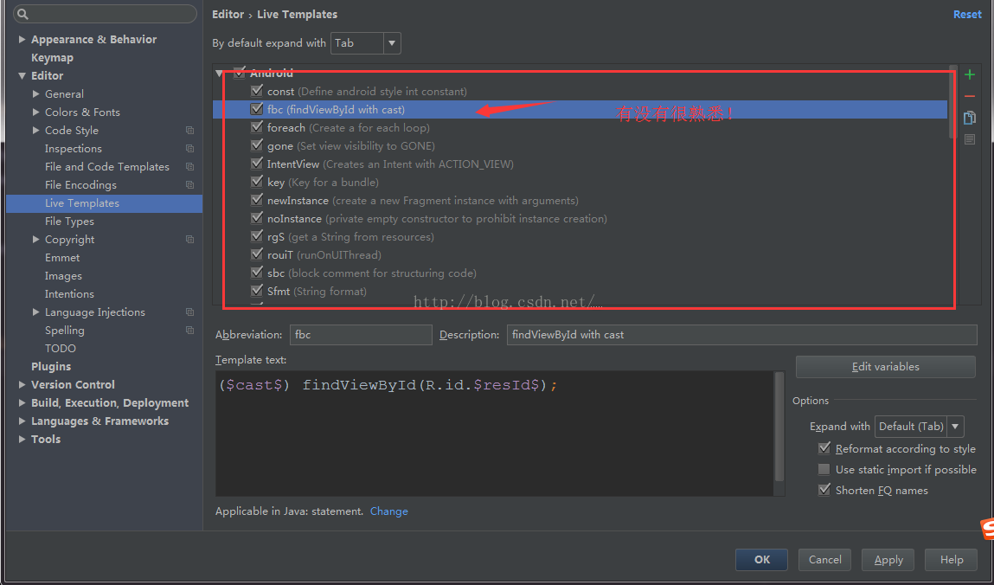Screen dimensions: 994x585
Task: Toggle the gone template checkbox
Action: point(257,145)
